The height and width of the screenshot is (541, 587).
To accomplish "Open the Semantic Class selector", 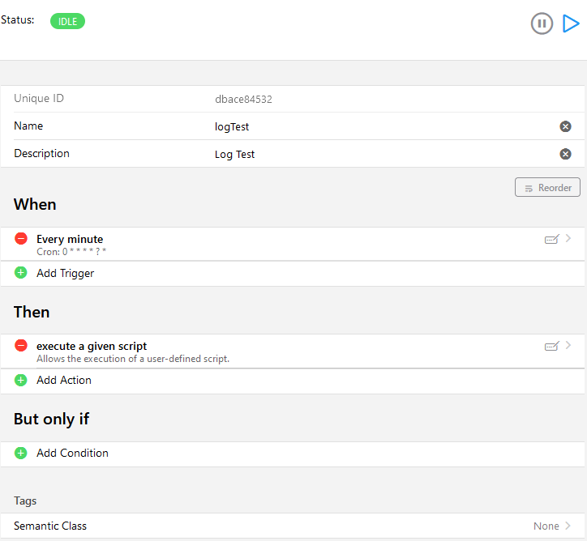I will pyautogui.click(x=551, y=526).
